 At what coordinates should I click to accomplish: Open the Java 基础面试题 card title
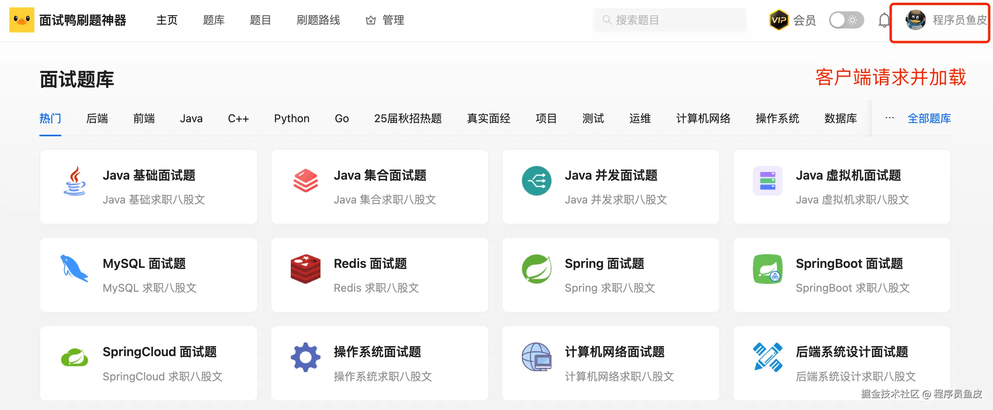point(149,175)
